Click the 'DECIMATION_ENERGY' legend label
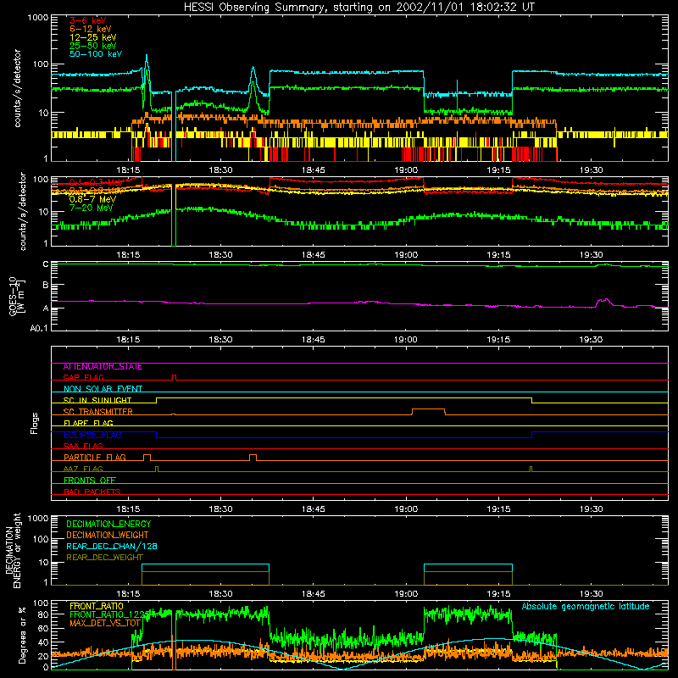The width and height of the screenshot is (678, 678). point(108,524)
